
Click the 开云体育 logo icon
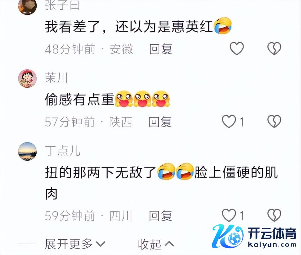(x=228, y=236)
